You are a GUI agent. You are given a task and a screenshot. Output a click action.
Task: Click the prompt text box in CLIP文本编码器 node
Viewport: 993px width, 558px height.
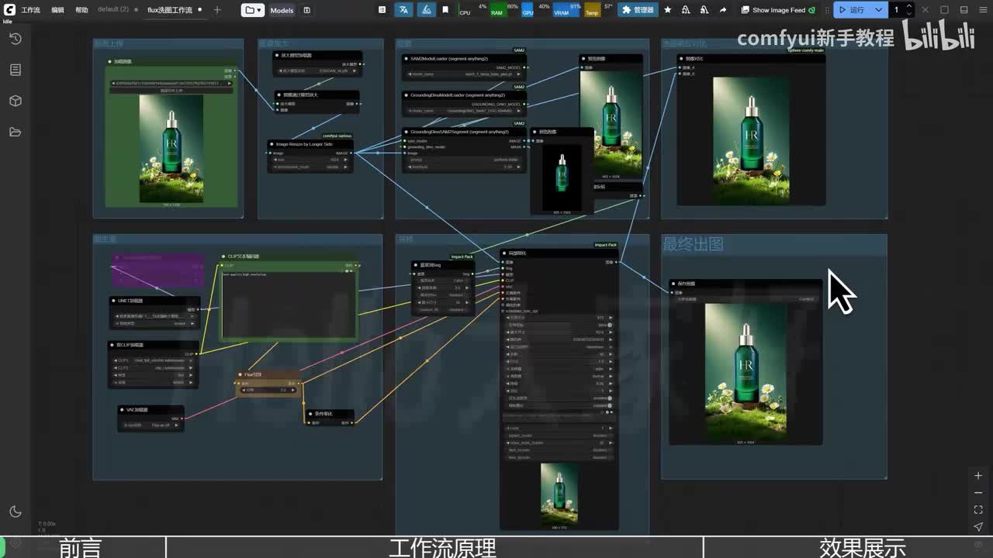tap(289, 305)
